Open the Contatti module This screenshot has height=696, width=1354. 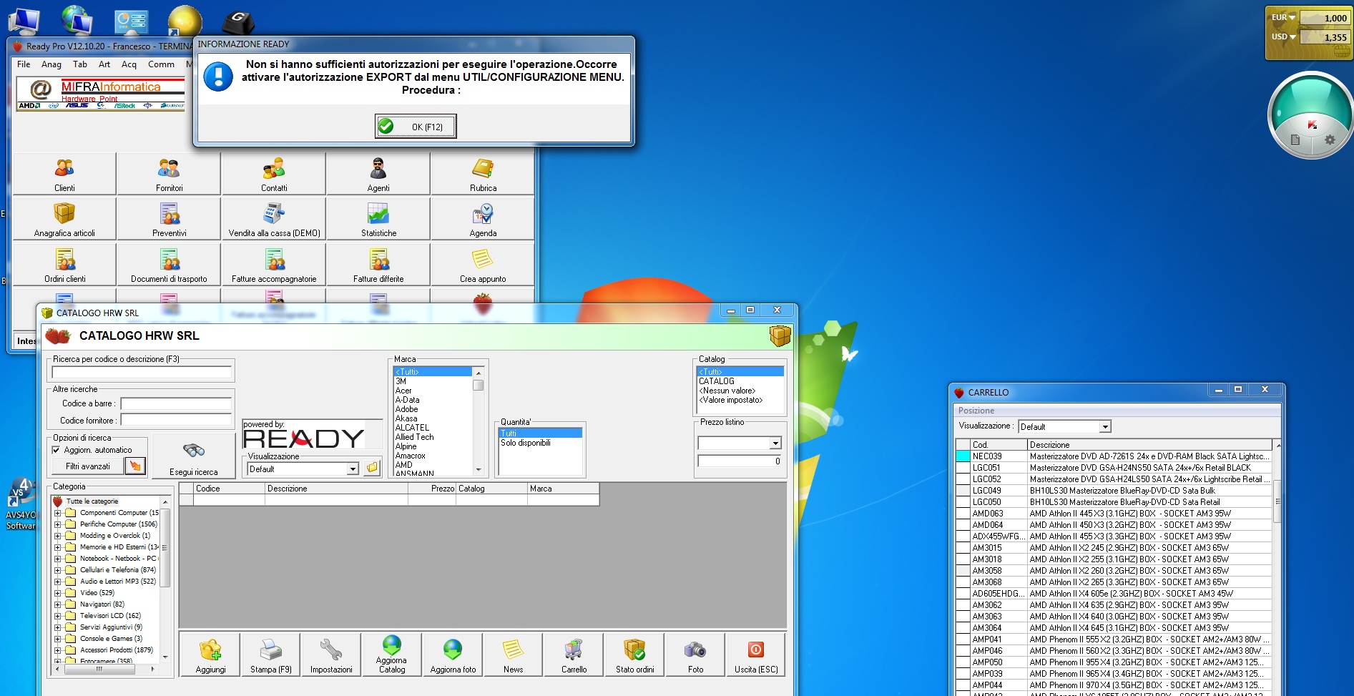pos(274,174)
